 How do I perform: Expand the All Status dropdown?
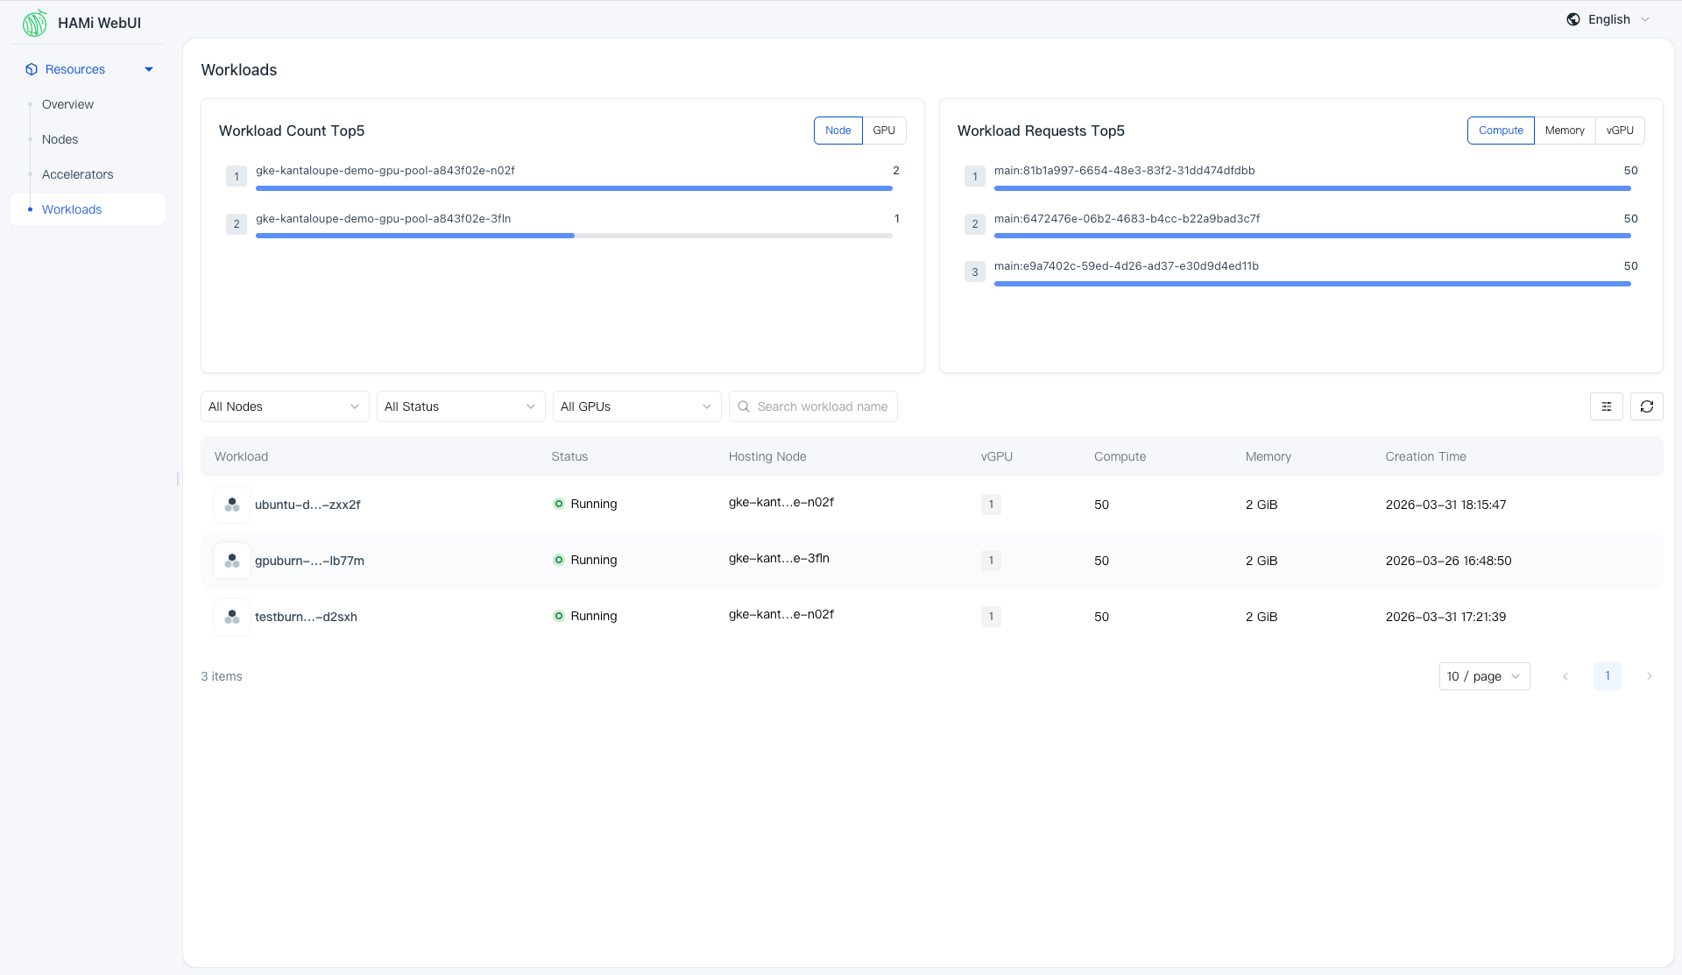tap(460, 406)
